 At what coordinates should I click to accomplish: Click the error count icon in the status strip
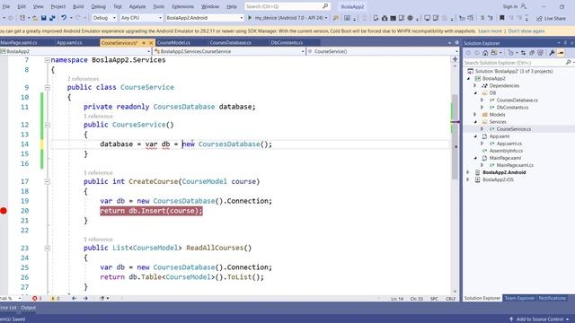coord(34,299)
